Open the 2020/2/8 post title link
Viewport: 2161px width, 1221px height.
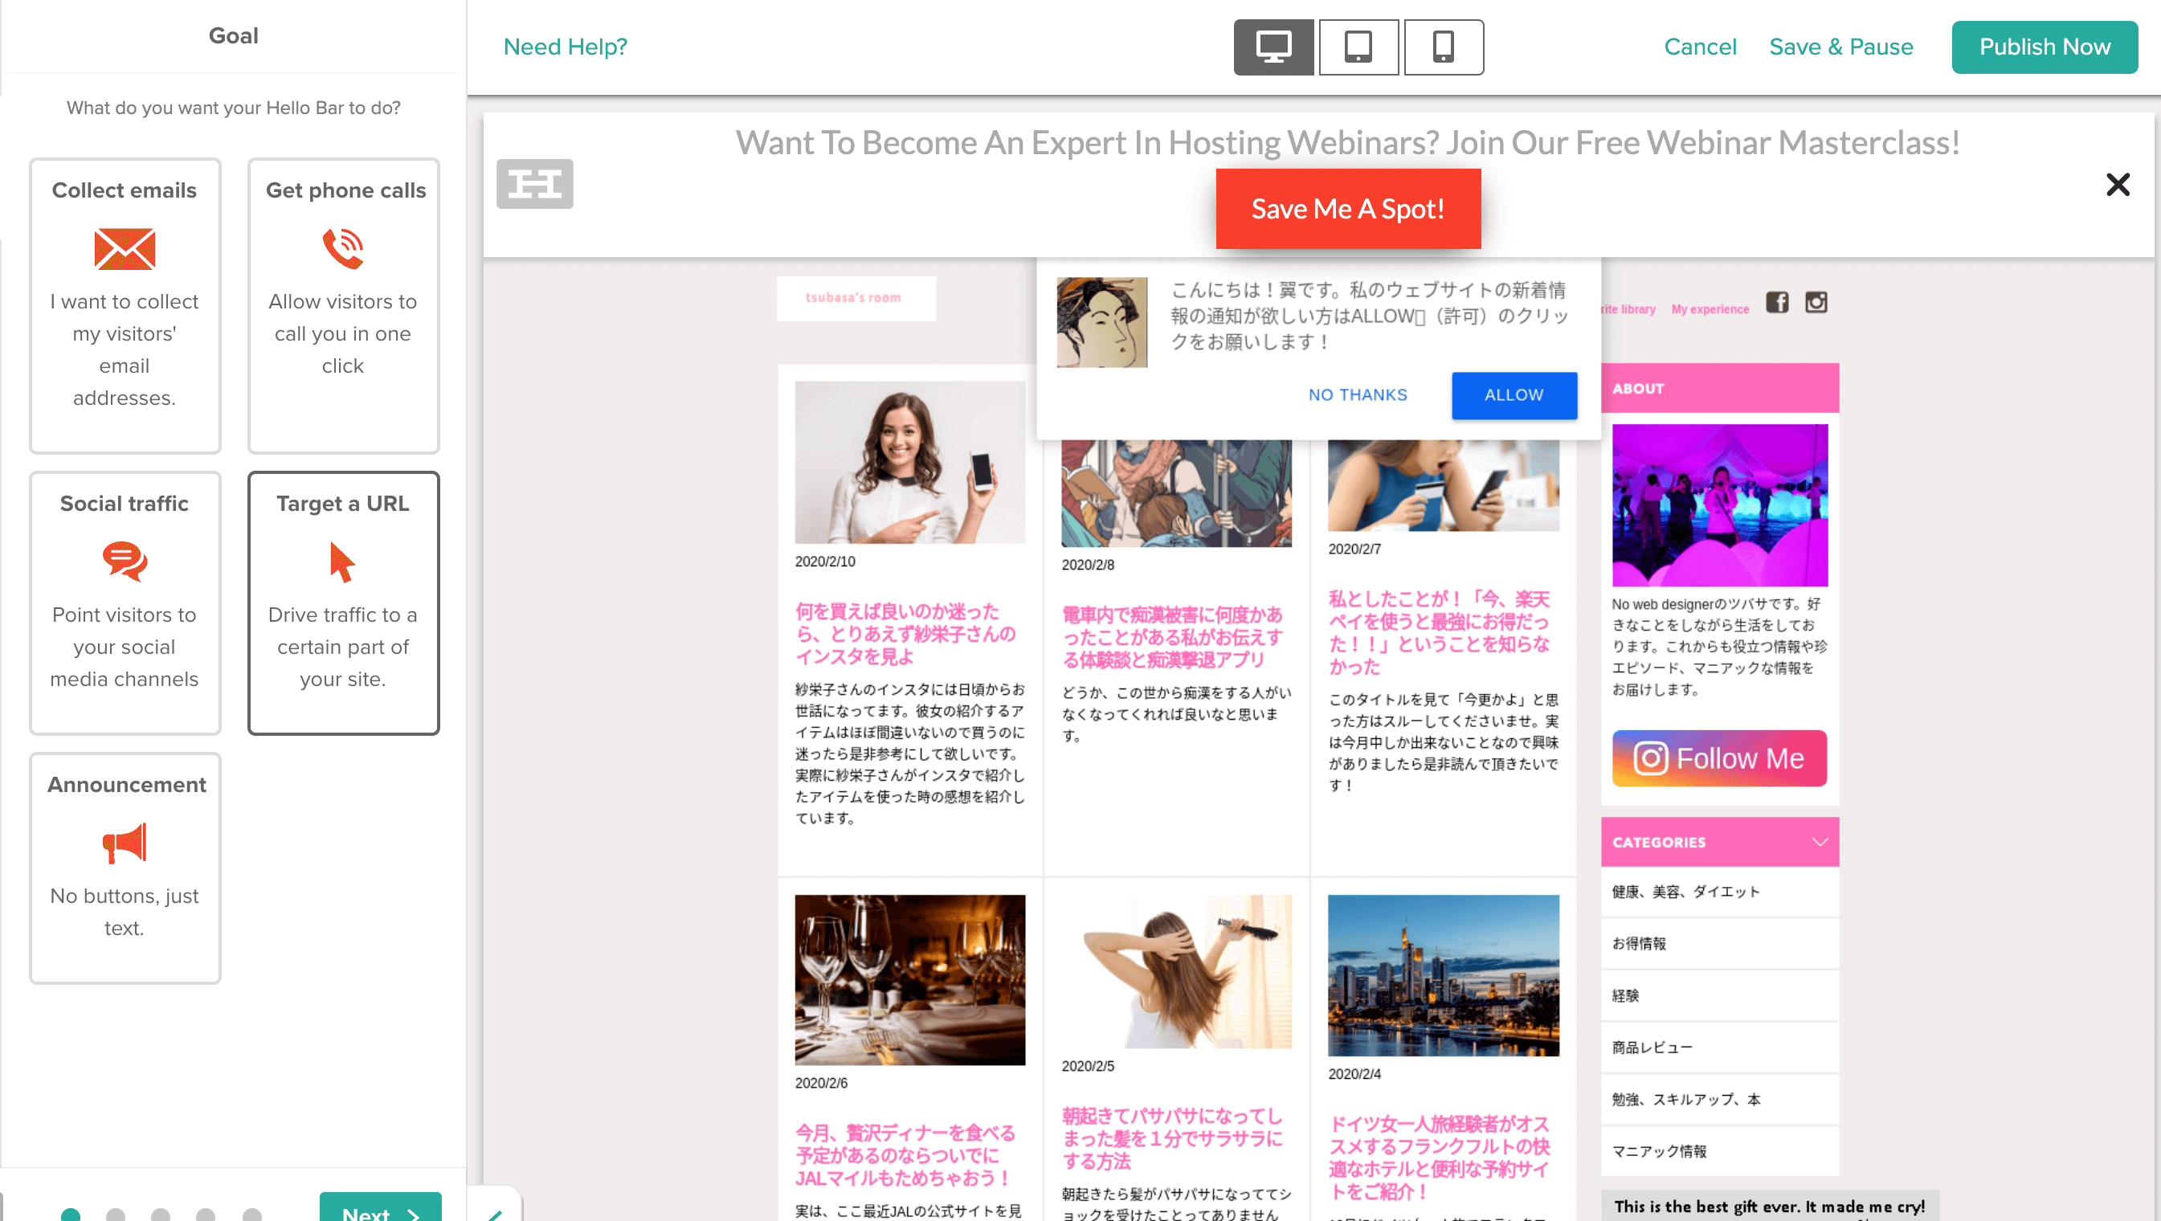click(x=1172, y=637)
